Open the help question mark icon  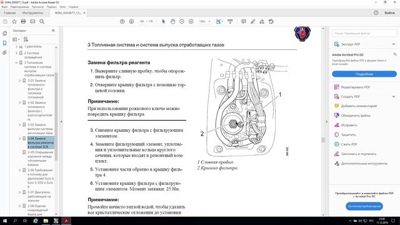click(376, 12)
